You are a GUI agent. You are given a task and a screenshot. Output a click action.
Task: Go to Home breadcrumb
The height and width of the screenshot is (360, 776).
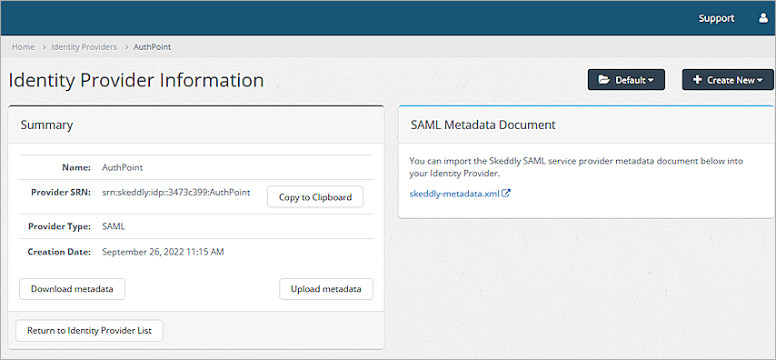[24, 47]
